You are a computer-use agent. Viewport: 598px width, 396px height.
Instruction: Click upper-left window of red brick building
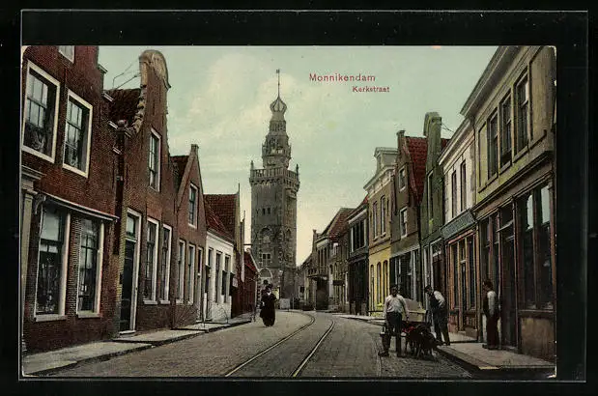point(40,112)
